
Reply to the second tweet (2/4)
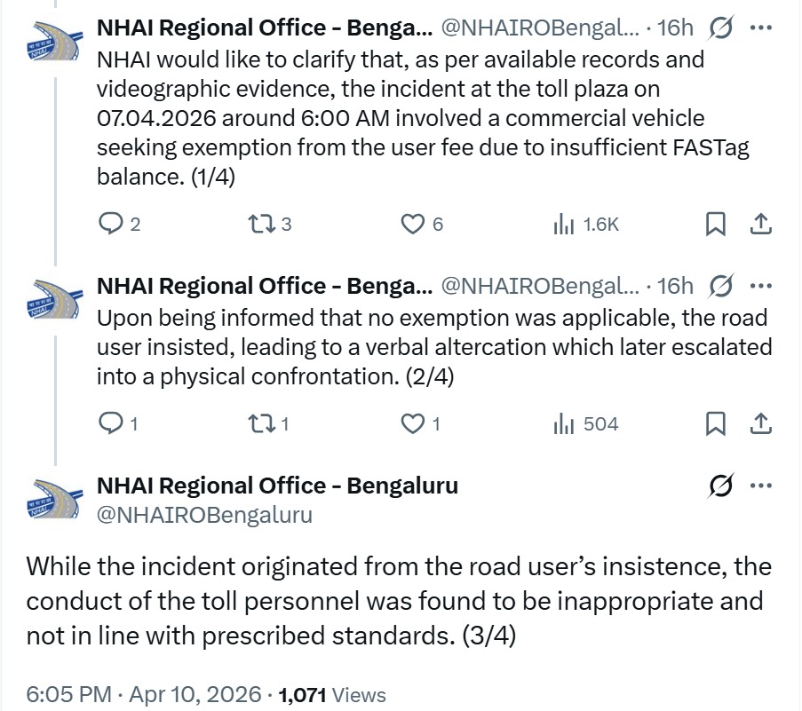tap(110, 425)
